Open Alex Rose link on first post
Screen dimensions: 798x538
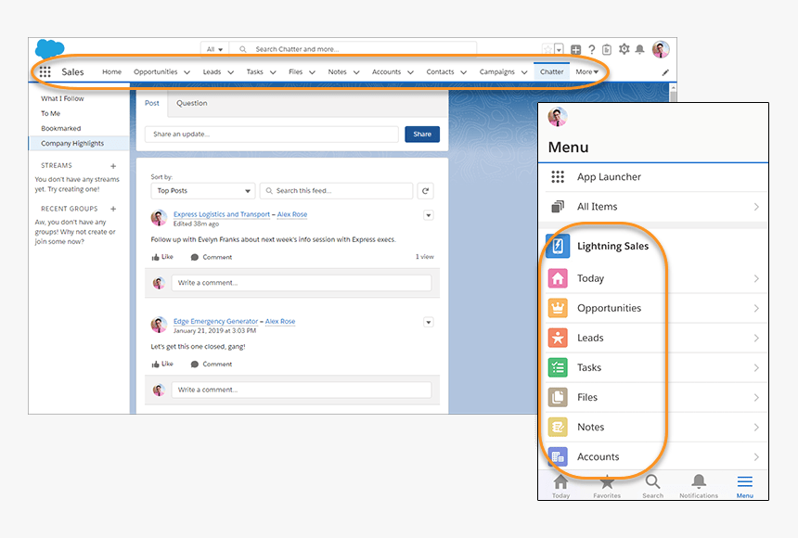point(292,214)
